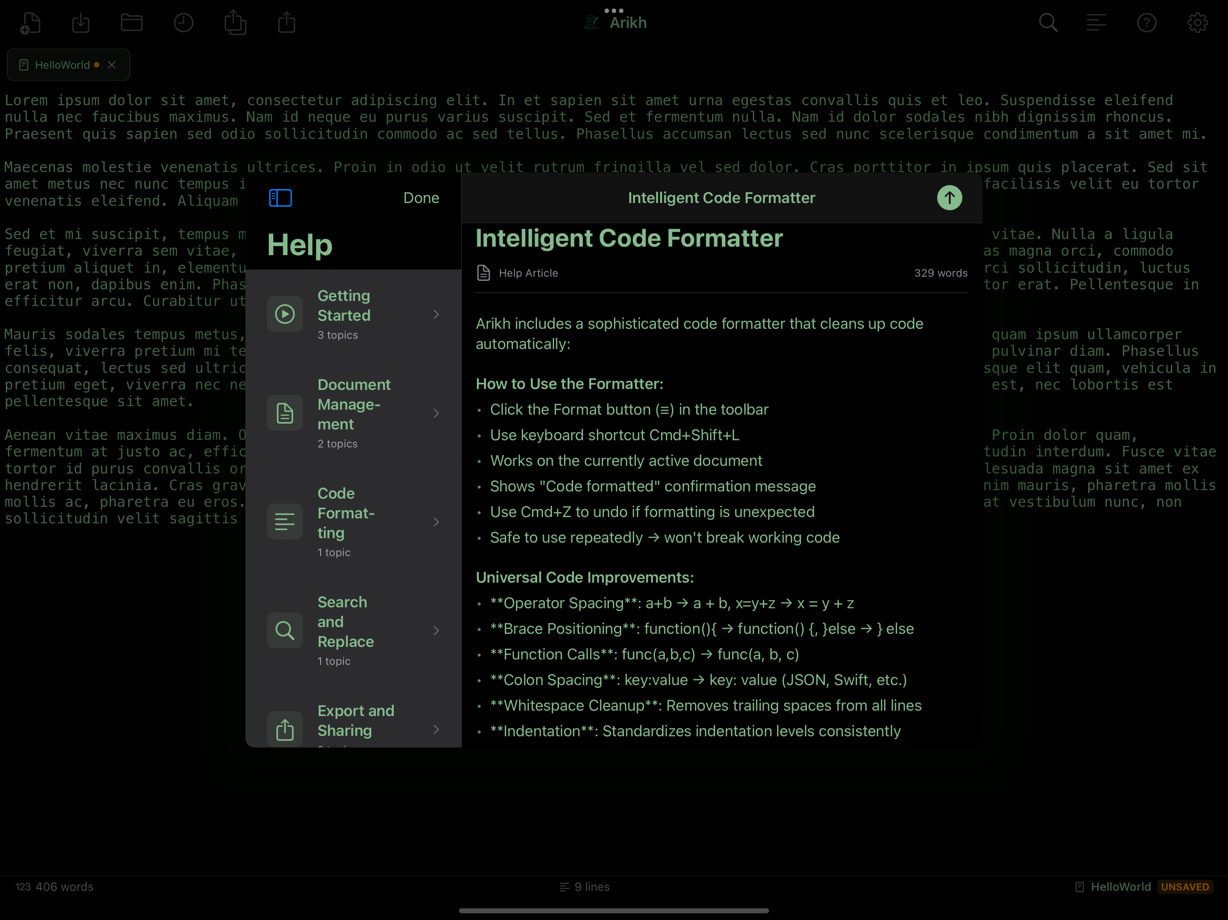The width and height of the screenshot is (1228, 920).
Task: Open the folder browser icon
Action: [x=132, y=23]
